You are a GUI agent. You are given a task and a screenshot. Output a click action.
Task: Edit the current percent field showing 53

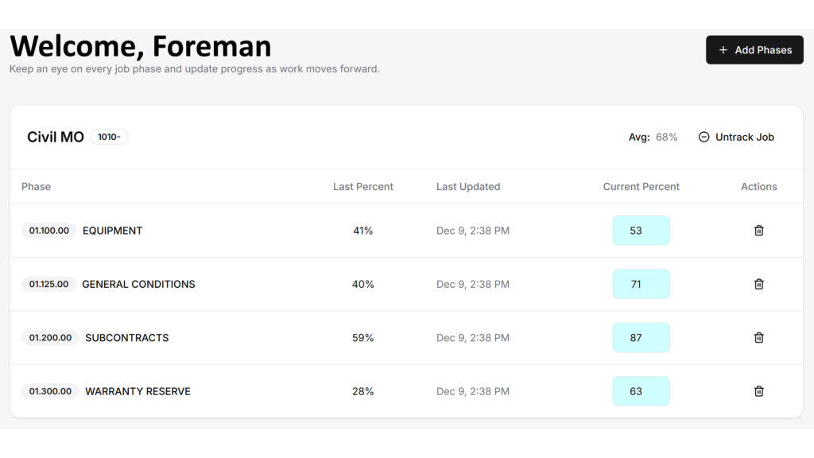tap(641, 230)
